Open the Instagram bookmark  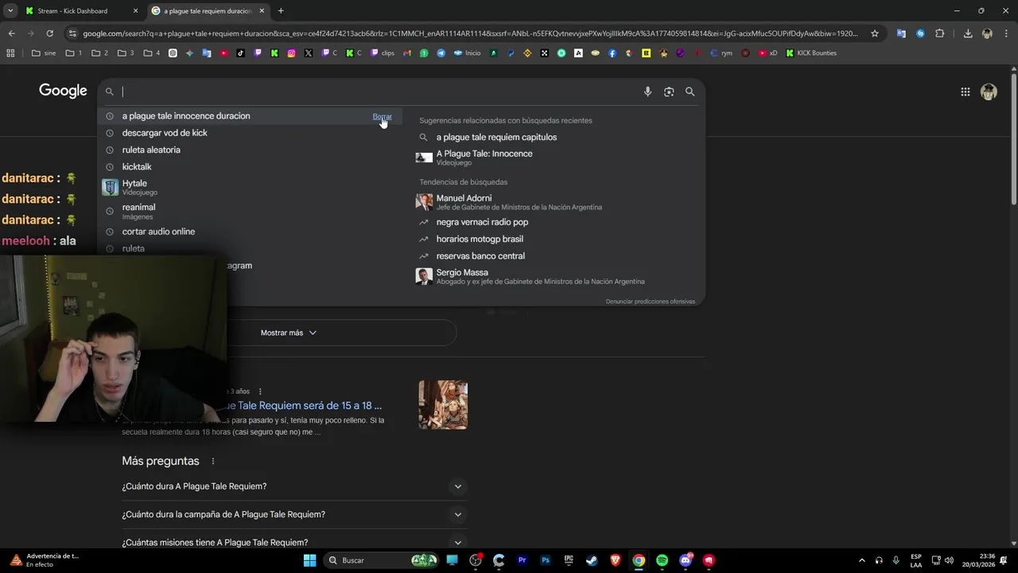291,53
